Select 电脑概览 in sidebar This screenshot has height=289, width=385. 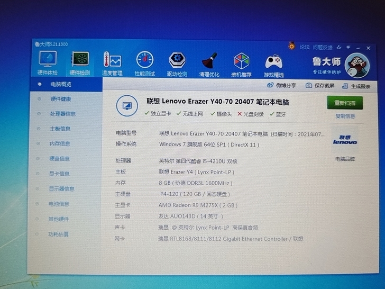[66, 84]
